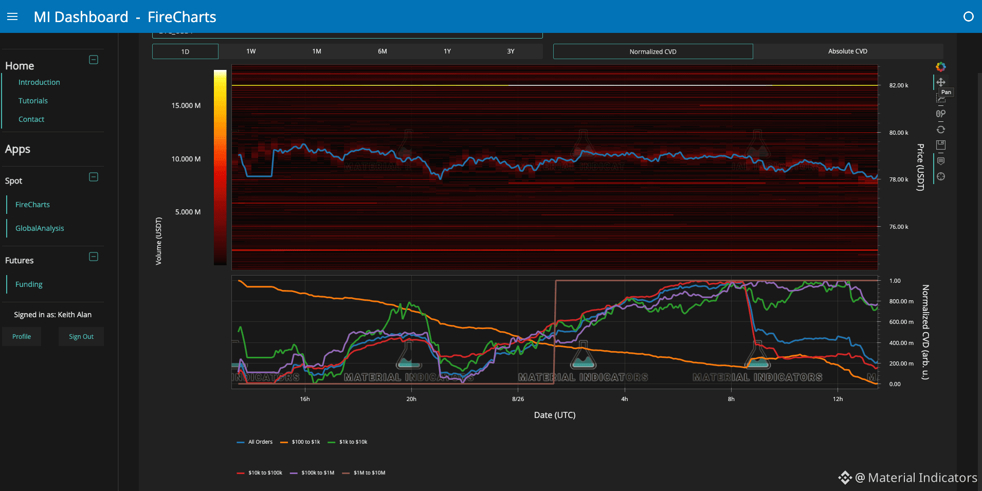
Task: Switch to the 1W timeframe tab
Action: coord(251,51)
